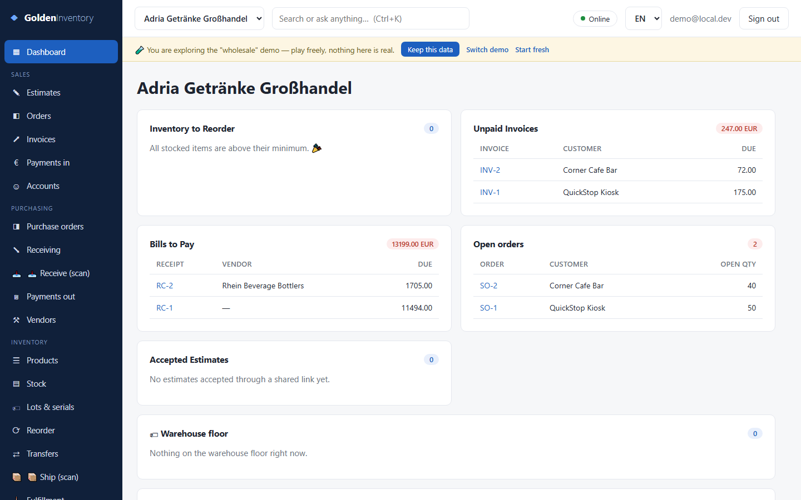Click Corner Cafe Bar in Unpaid Invoices
This screenshot has width=801, height=500.
click(590, 170)
